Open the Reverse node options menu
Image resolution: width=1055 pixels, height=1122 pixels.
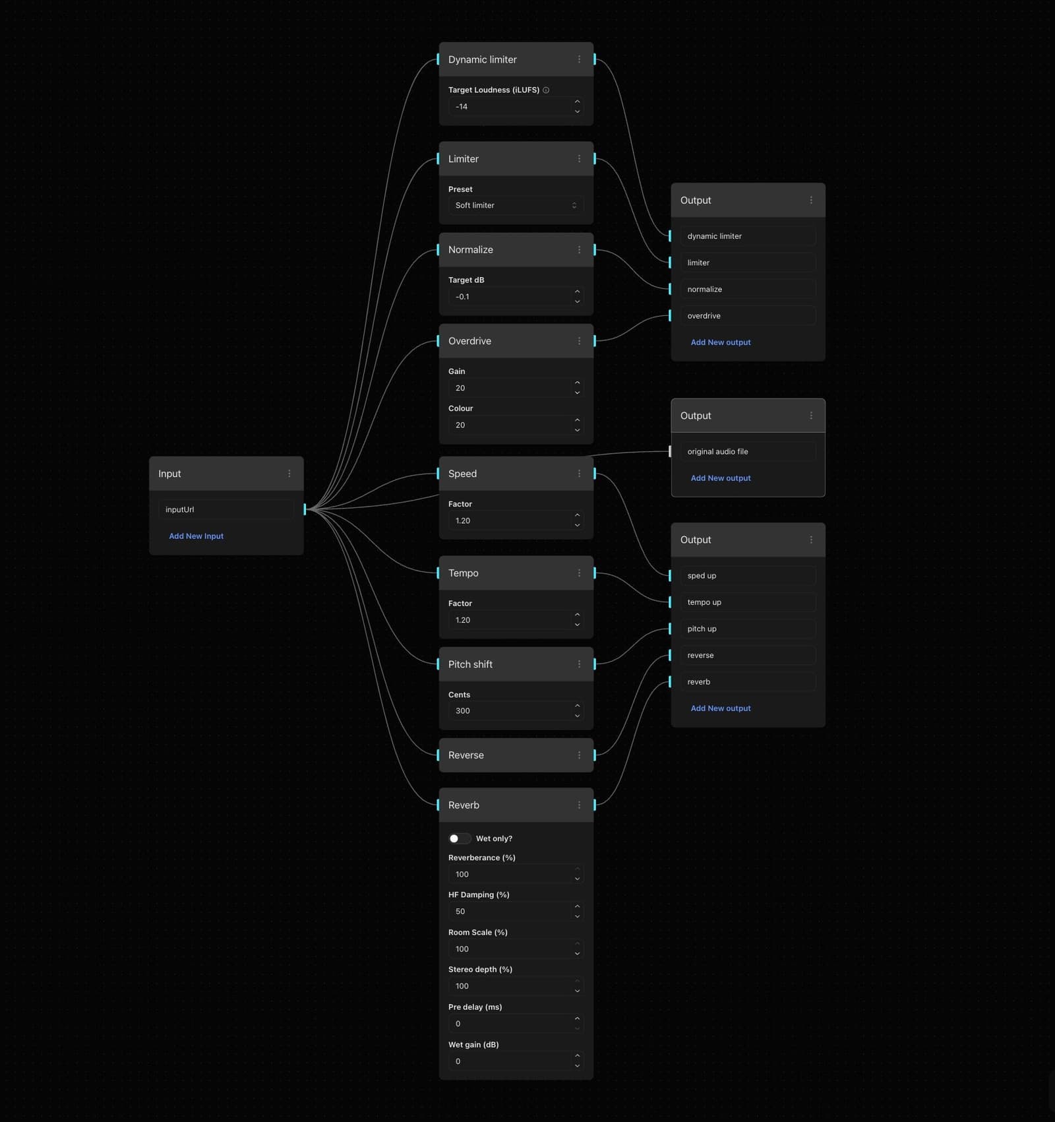click(x=579, y=755)
